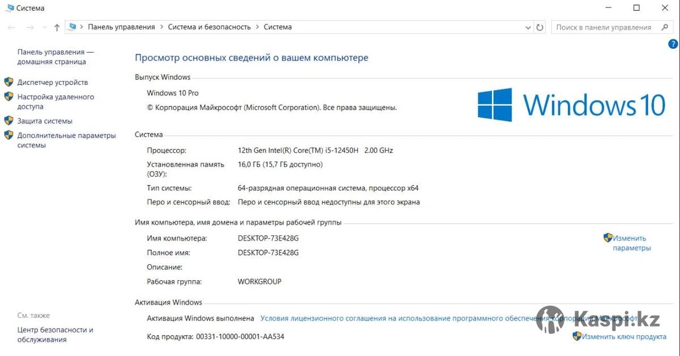680x356 pixels.
Task: Open help with the blue question mark icon
Action: (x=673, y=44)
